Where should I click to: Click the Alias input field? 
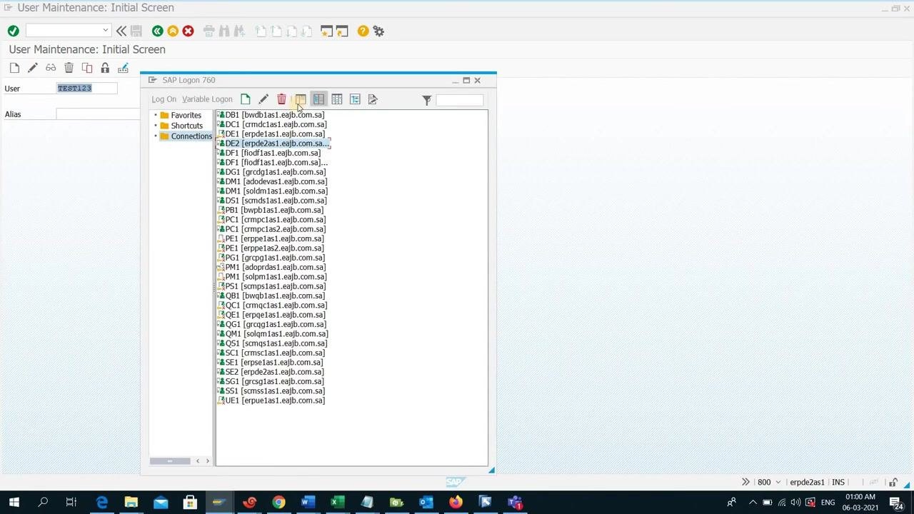98,114
